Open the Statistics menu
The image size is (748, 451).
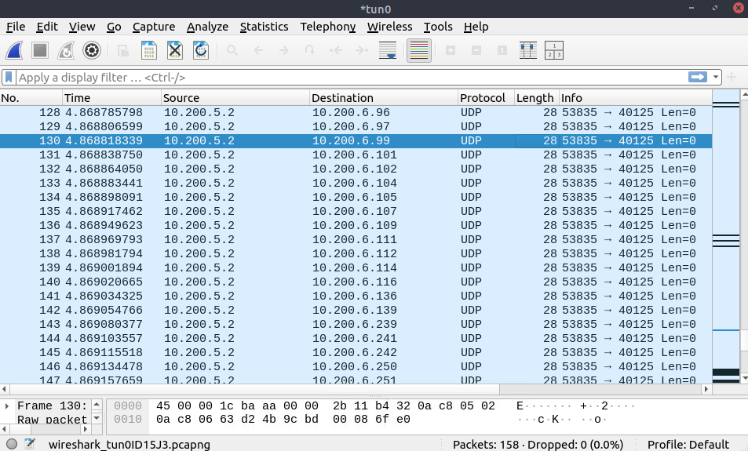coord(264,27)
